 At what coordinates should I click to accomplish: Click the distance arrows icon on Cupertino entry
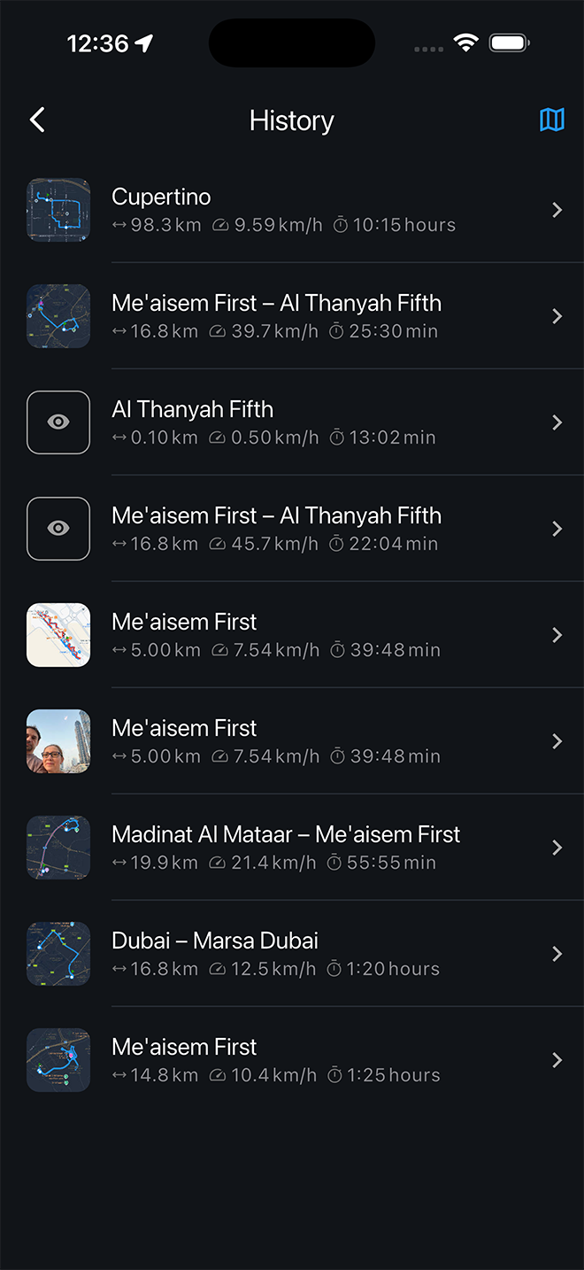point(118,225)
